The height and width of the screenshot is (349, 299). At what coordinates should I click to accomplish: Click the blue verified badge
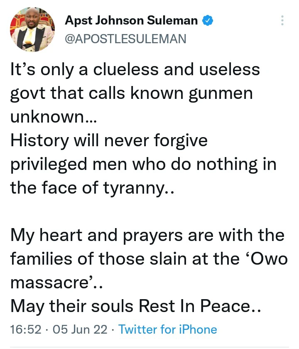coord(207,20)
